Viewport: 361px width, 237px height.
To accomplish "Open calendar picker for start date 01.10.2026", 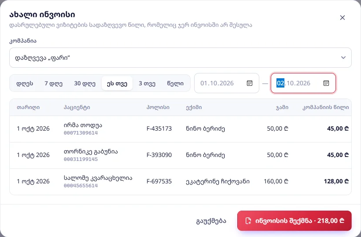I will tap(250, 83).
